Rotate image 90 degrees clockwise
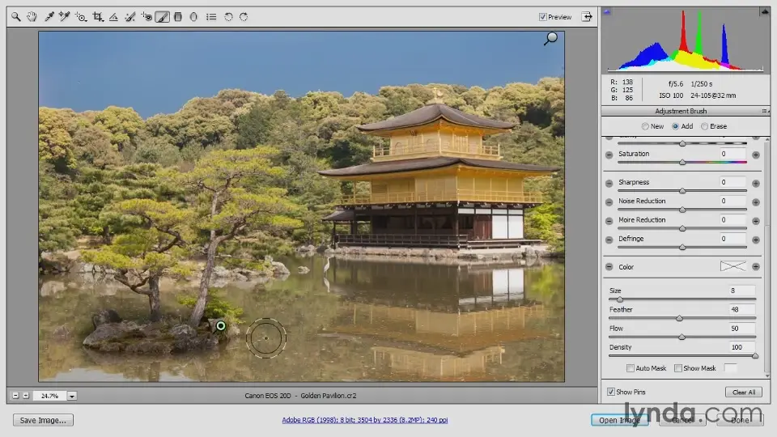 coord(244,16)
